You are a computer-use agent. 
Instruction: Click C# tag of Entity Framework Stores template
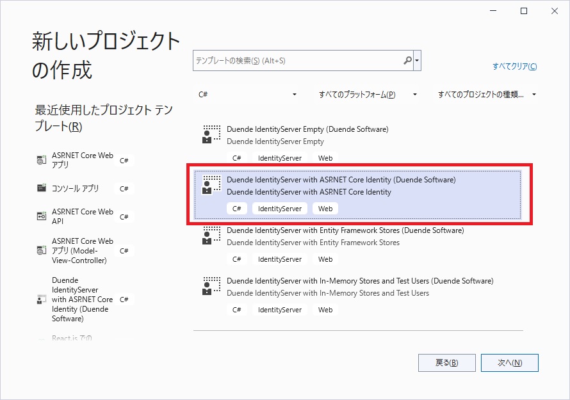[237, 259]
